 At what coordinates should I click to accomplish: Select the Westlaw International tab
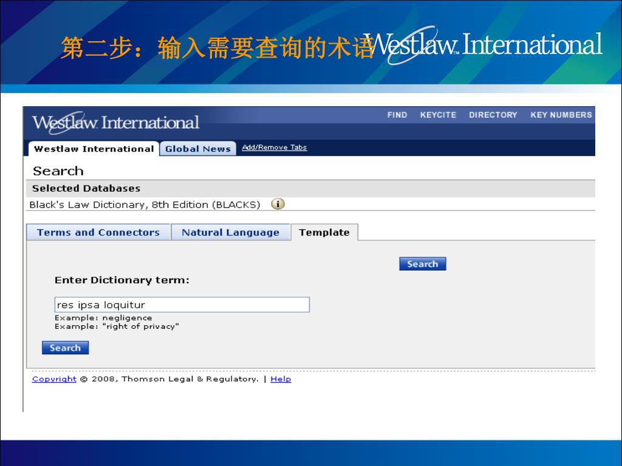[94, 149]
